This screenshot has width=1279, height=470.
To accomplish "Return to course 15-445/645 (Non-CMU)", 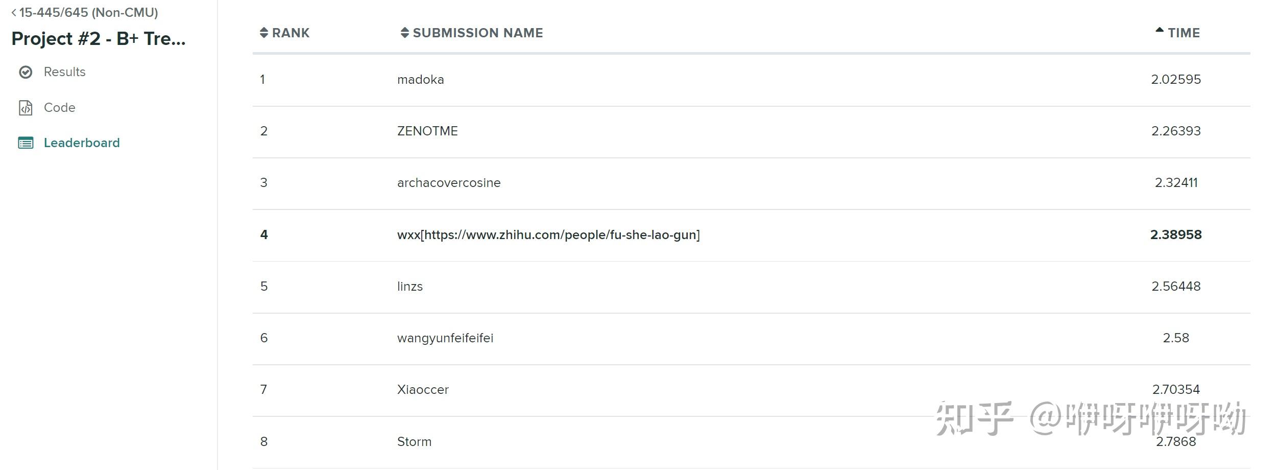I will coord(88,13).
